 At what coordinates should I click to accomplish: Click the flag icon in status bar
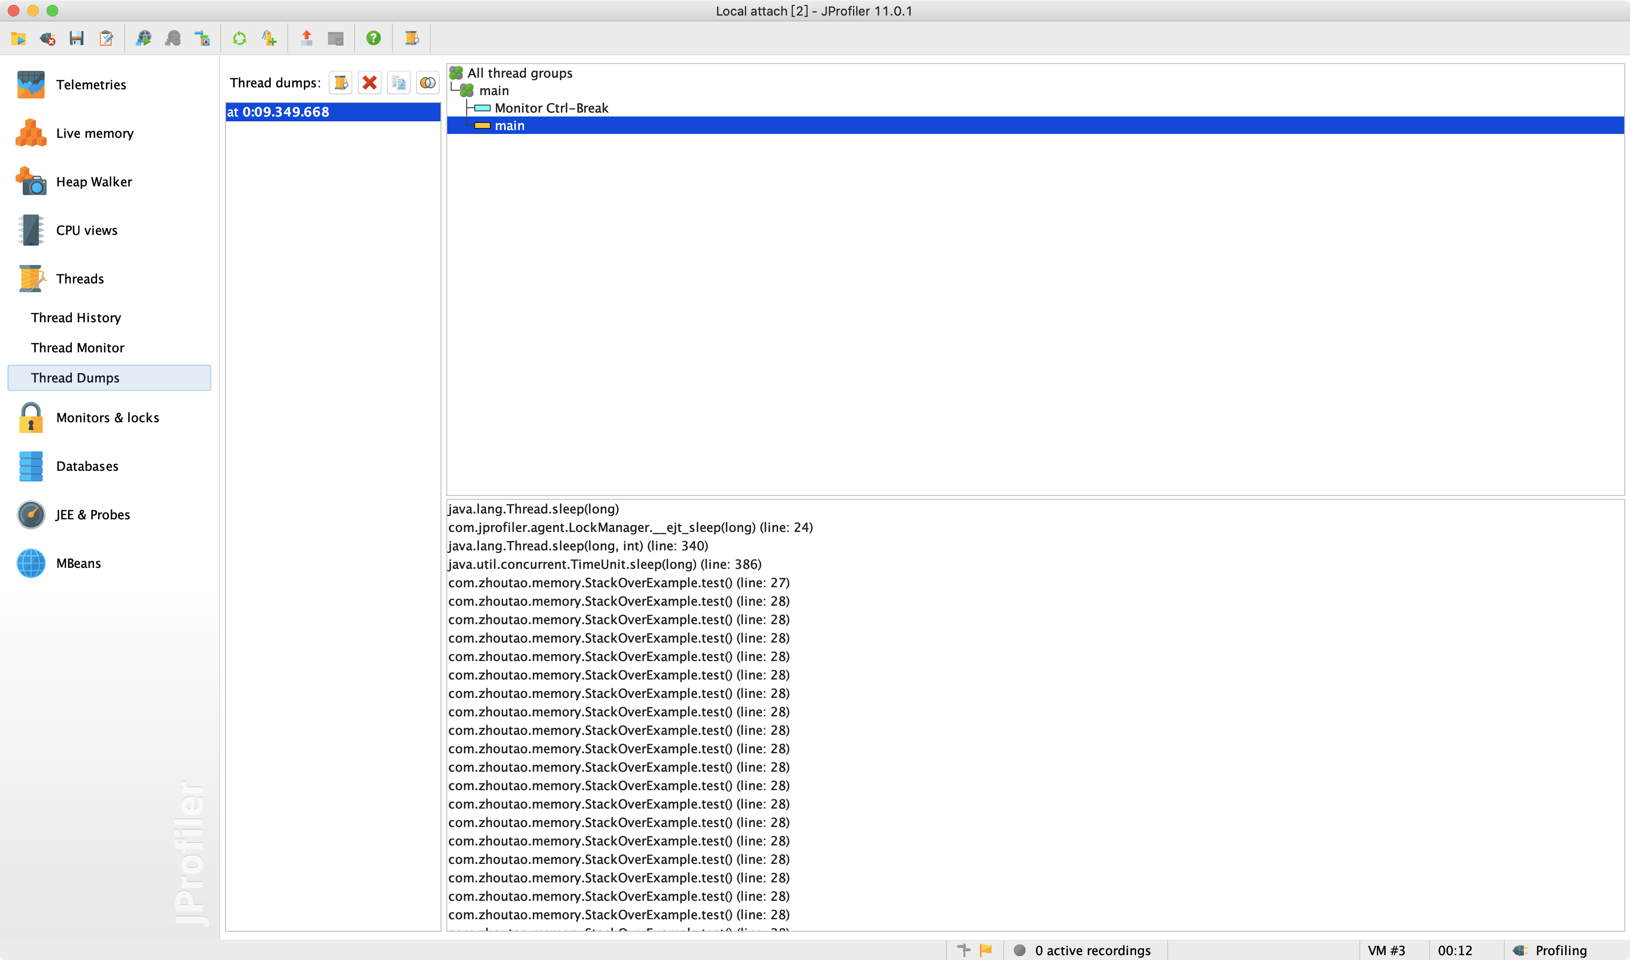tap(986, 950)
